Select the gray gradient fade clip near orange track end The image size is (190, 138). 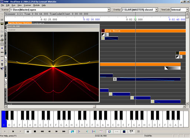click(x=173, y=68)
